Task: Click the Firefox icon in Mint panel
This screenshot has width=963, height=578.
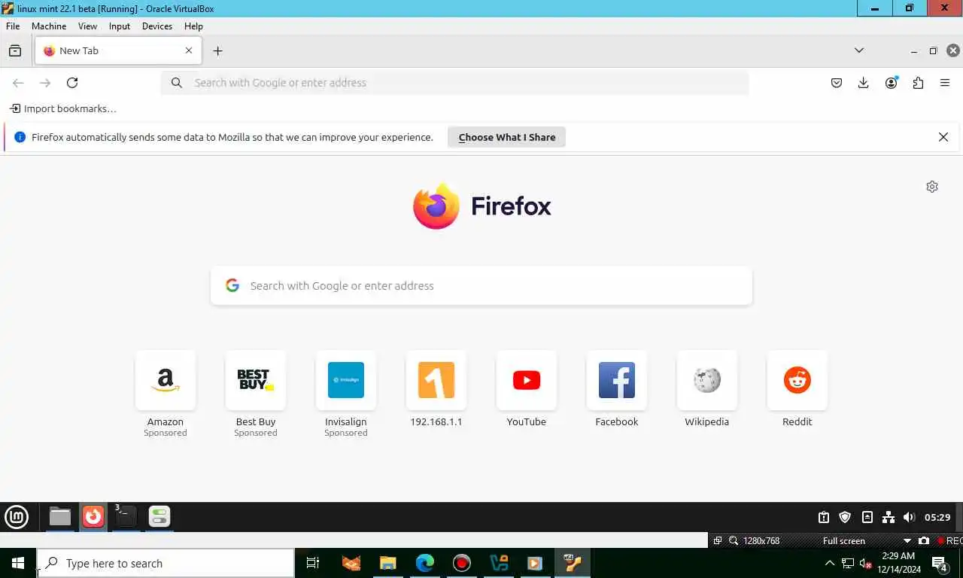Action: (93, 516)
